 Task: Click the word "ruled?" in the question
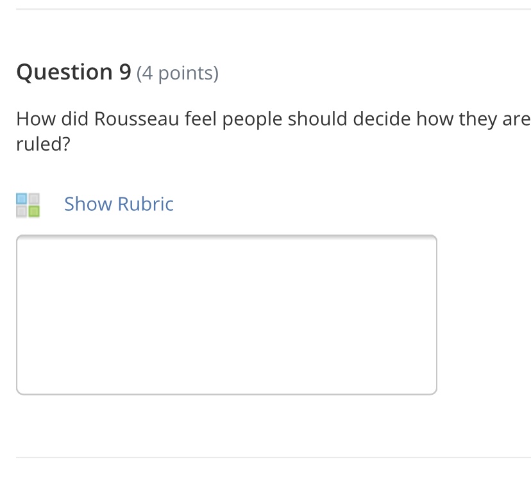(42, 144)
